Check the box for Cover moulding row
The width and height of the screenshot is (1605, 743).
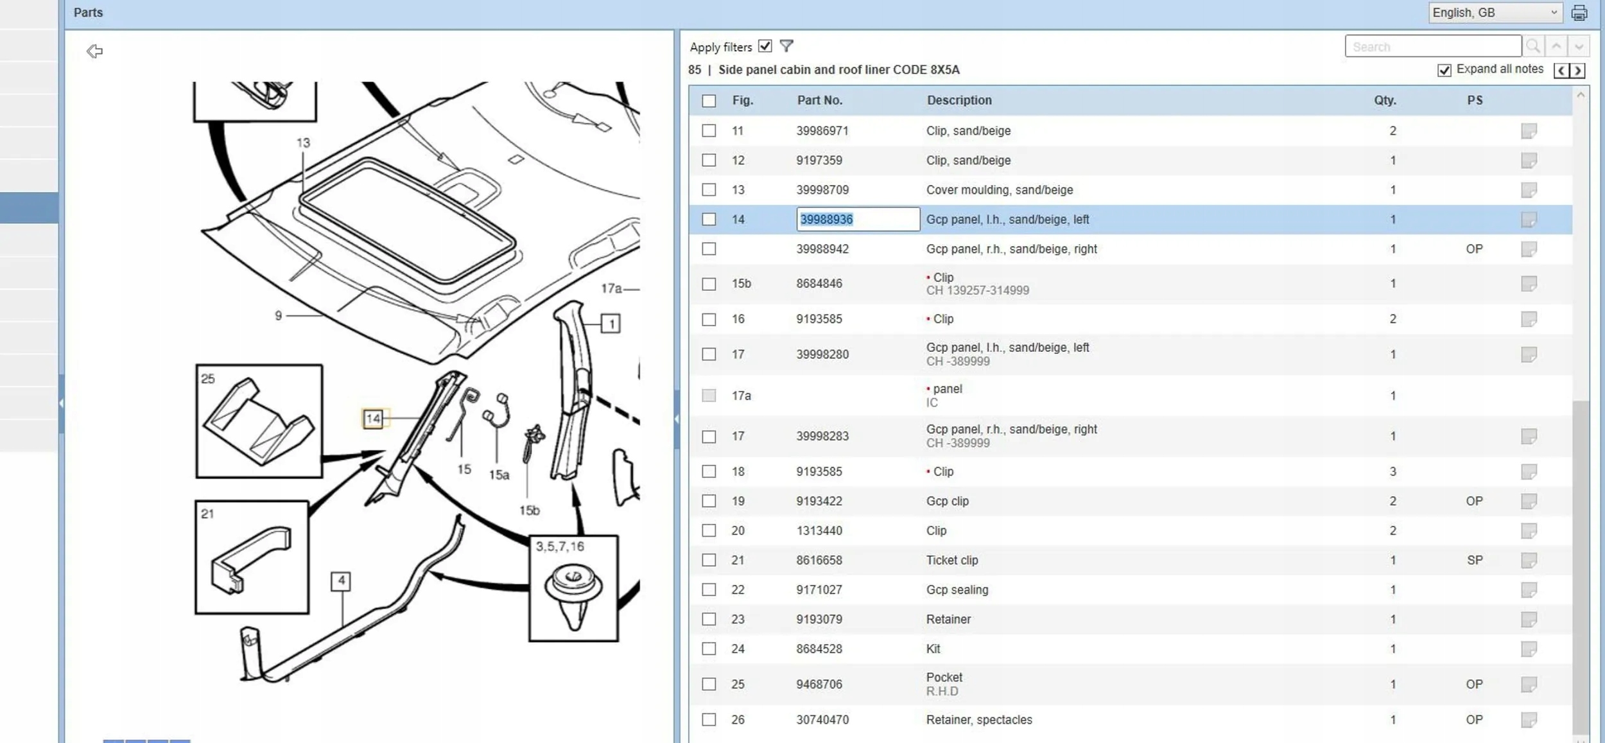709,190
